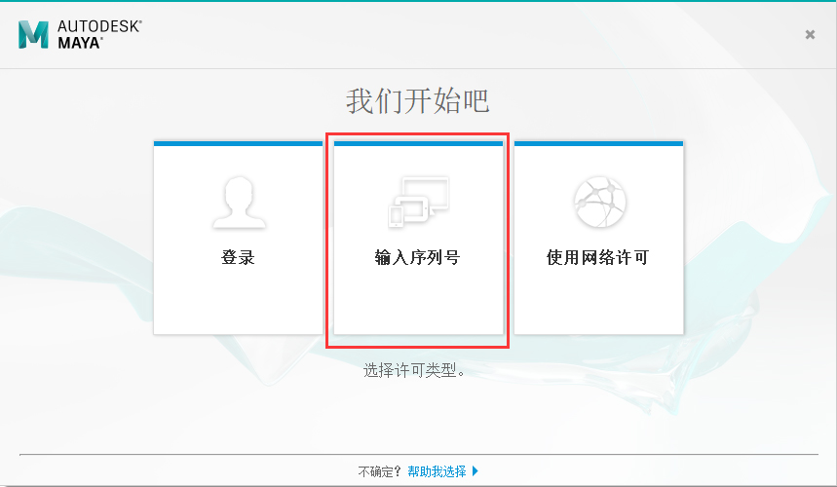Click the 选择许可类型 instruction text
Image resolution: width=837 pixels, height=487 pixels.
[x=414, y=370]
